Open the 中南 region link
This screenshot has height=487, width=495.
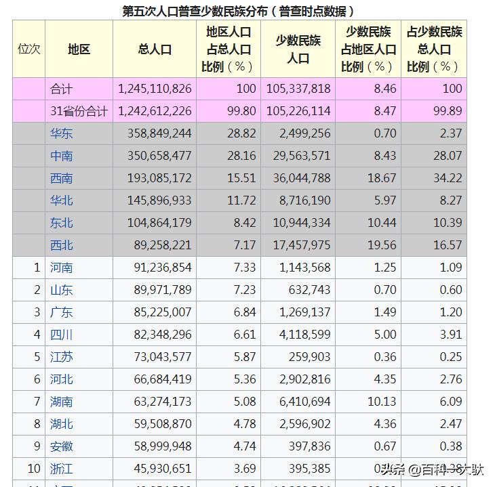pyautogui.click(x=62, y=156)
